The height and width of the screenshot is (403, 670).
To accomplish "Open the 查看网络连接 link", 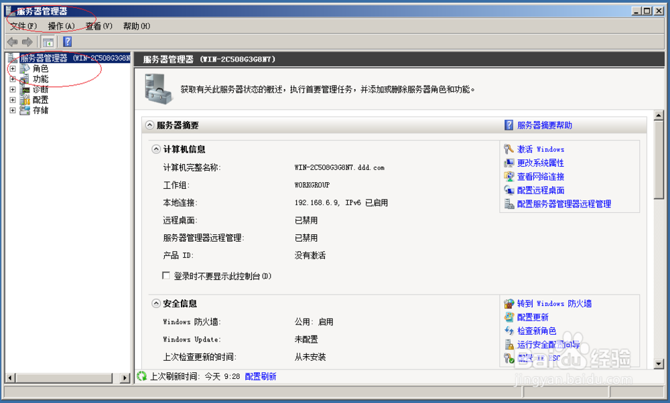I will pos(541,176).
